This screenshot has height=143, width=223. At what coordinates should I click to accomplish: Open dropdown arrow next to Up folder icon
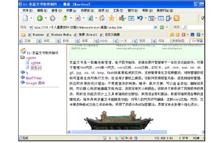[71, 18]
